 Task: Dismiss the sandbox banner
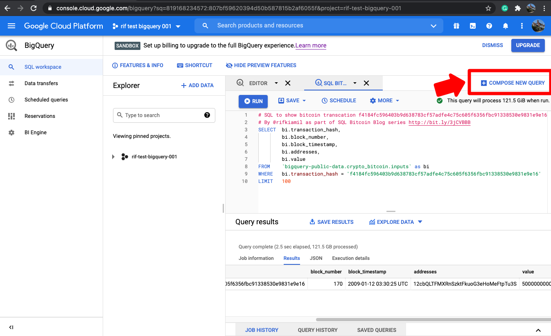point(492,45)
